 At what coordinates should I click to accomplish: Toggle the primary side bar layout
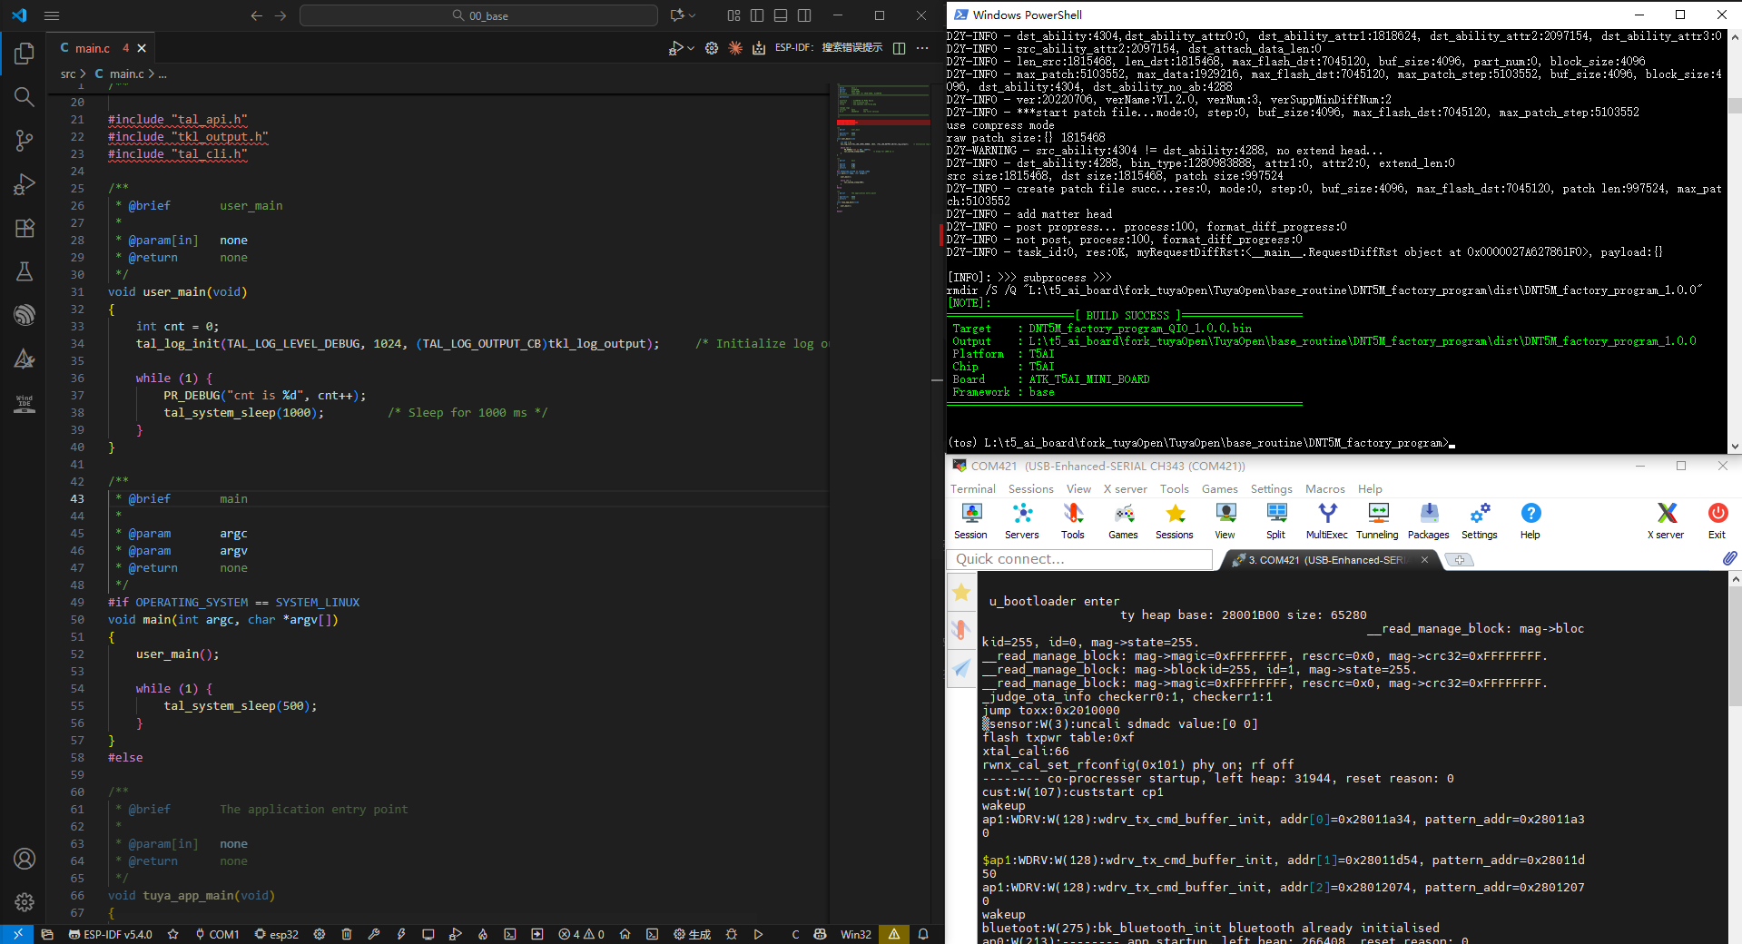coord(757,15)
